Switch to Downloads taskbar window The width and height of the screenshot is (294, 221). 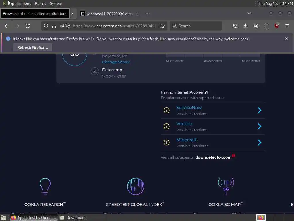coord(73,218)
